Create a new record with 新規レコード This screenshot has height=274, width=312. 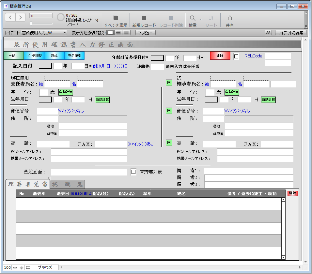pos(144,18)
